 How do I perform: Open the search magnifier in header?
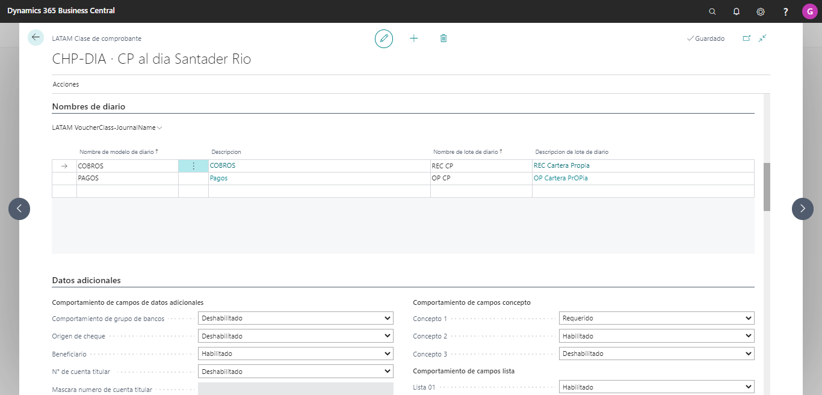tap(712, 11)
